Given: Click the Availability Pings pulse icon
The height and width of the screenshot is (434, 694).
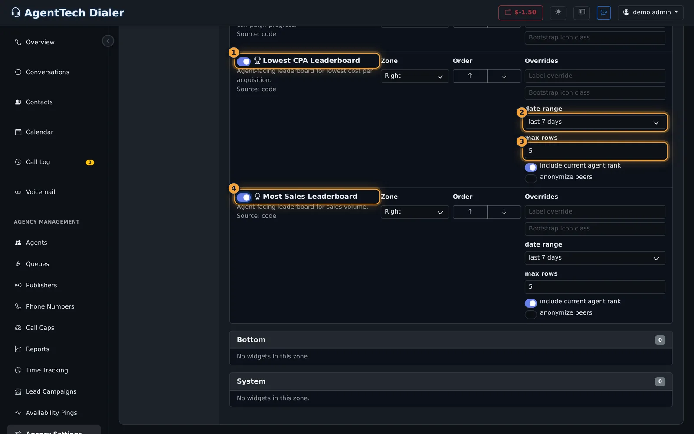Looking at the screenshot, I should tap(18, 413).
